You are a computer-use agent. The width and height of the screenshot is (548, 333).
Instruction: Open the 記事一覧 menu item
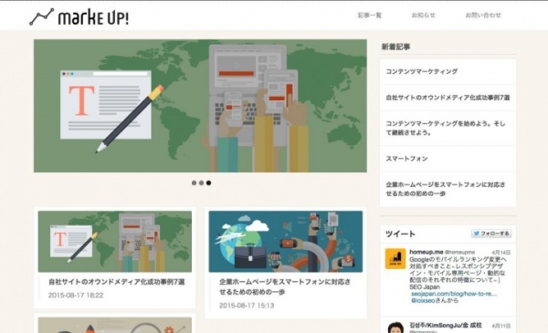(x=369, y=15)
